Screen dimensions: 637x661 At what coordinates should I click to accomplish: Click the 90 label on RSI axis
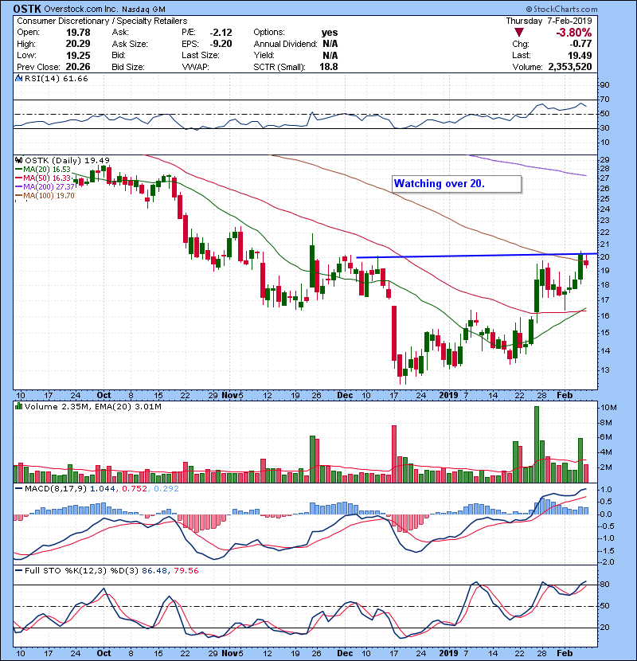[604, 85]
